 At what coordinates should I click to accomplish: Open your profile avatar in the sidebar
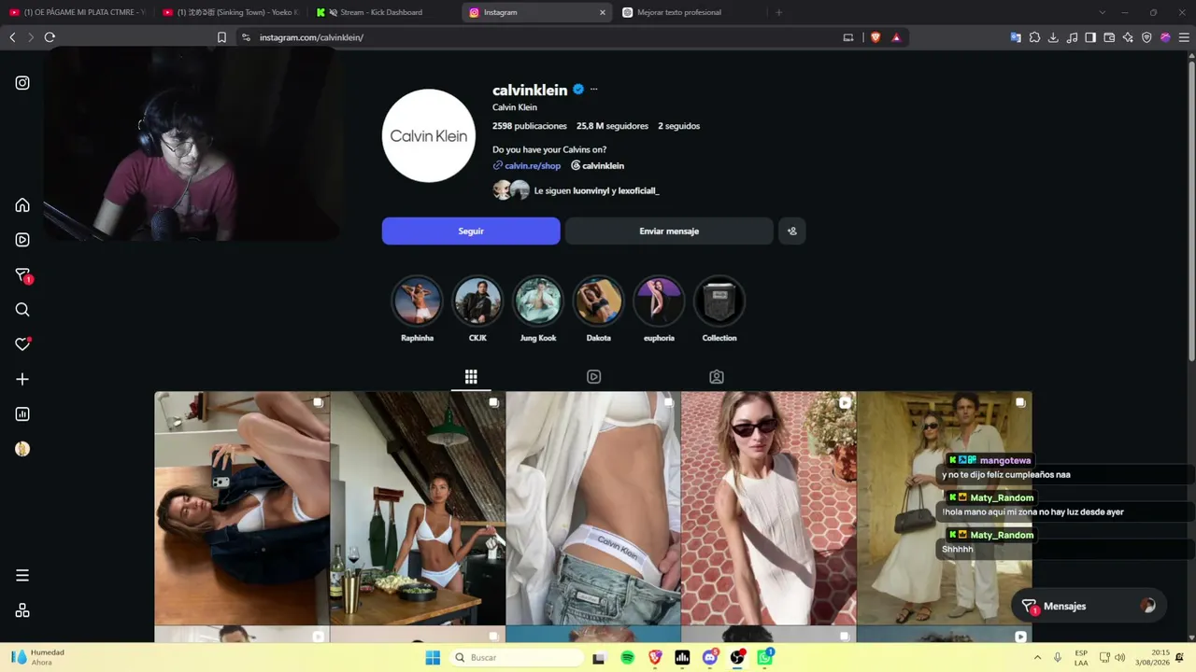(x=22, y=449)
